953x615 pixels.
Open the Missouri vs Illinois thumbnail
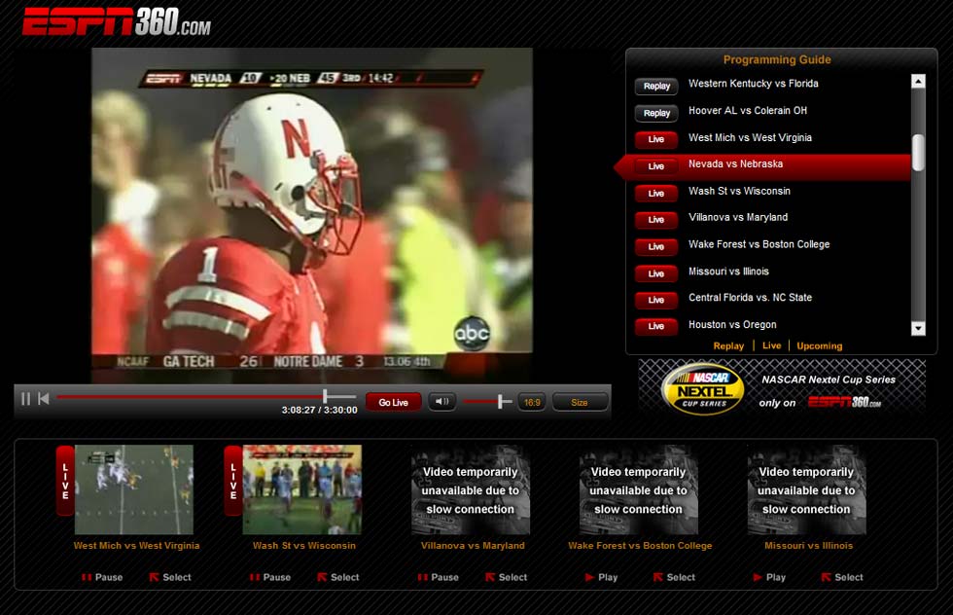(806, 489)
